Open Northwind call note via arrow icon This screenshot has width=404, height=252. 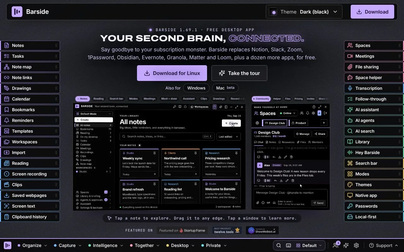tap(196, 174)
